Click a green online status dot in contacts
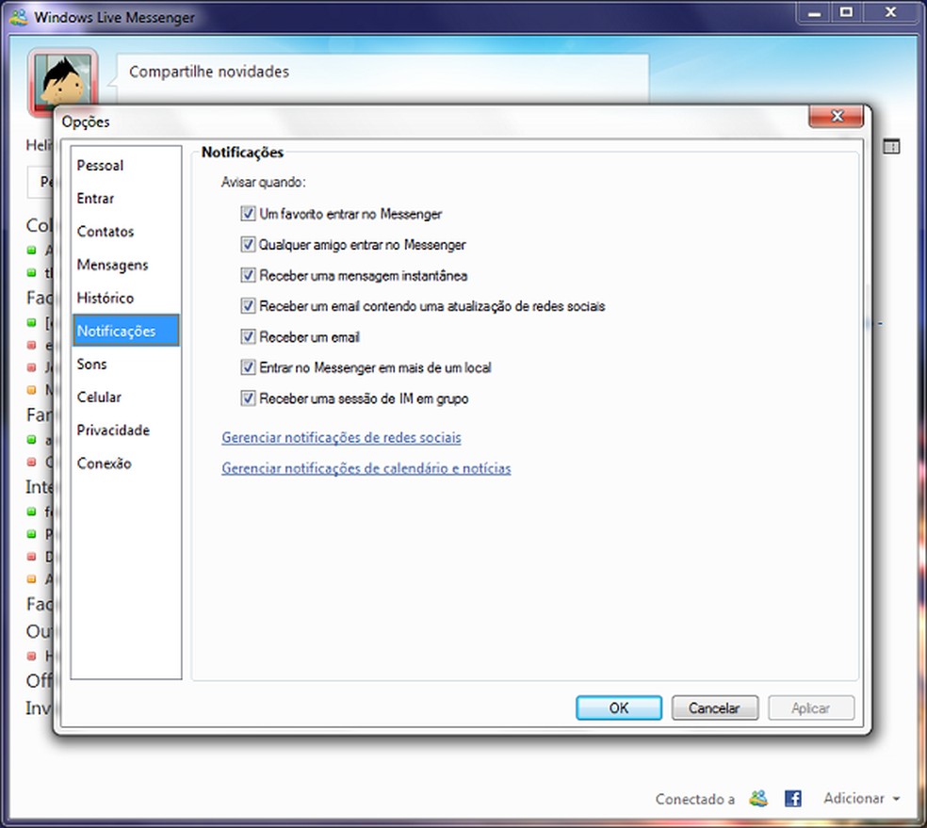The height and width of the screenshot is (828, 927). point(31,251)
